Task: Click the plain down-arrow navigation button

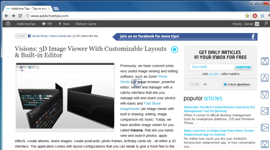Action: coord(265,95)
